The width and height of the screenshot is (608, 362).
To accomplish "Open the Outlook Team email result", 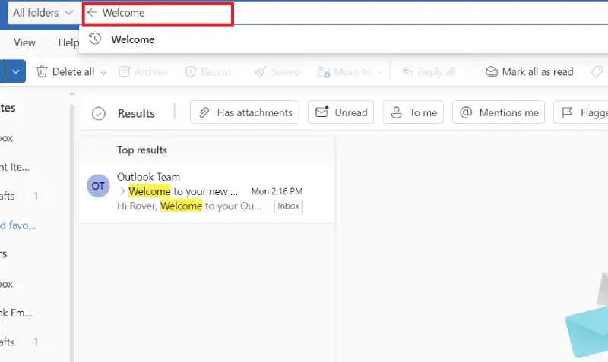I will tap(207, 193).
